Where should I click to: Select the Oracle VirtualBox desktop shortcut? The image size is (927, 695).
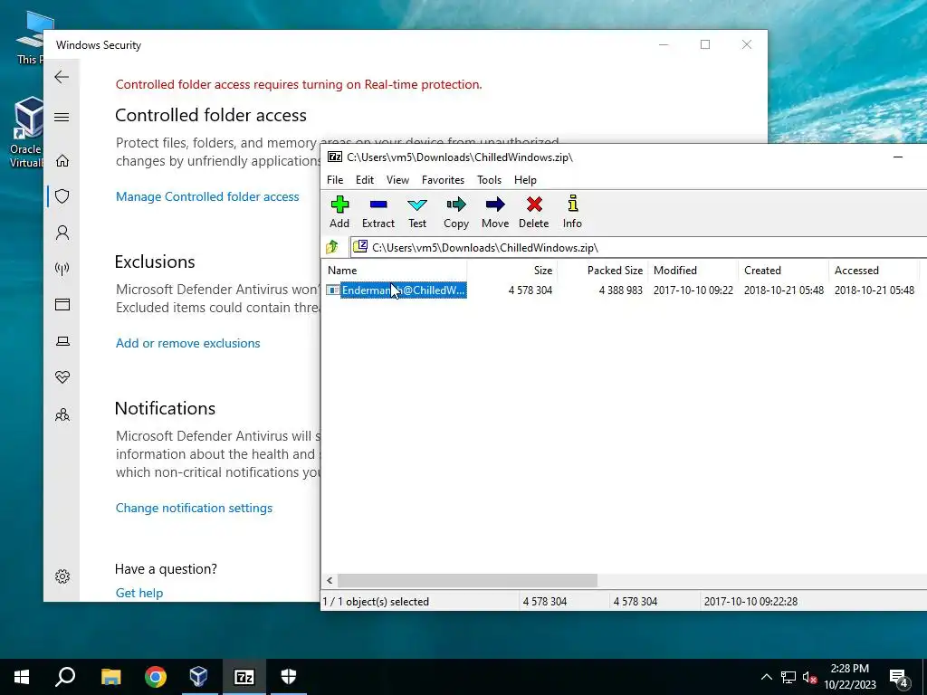27,133
